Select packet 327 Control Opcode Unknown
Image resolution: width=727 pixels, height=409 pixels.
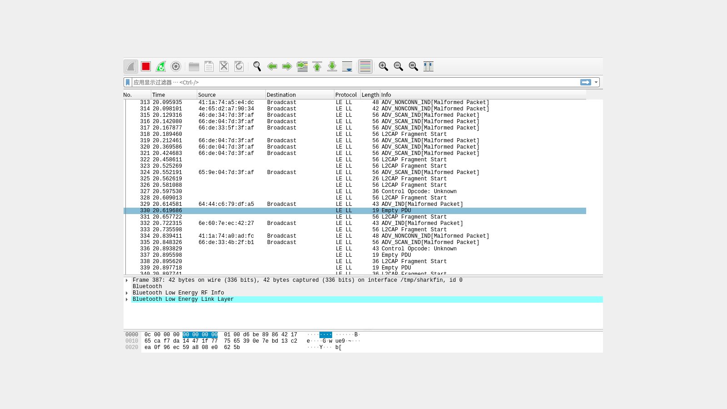(x=355, y=192)
